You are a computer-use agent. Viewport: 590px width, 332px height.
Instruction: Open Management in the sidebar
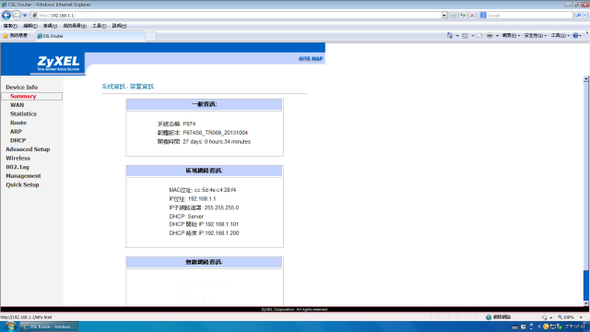coord(23,176)
